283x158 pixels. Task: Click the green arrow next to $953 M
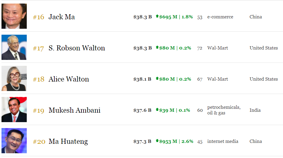click(x=157, y=141)
